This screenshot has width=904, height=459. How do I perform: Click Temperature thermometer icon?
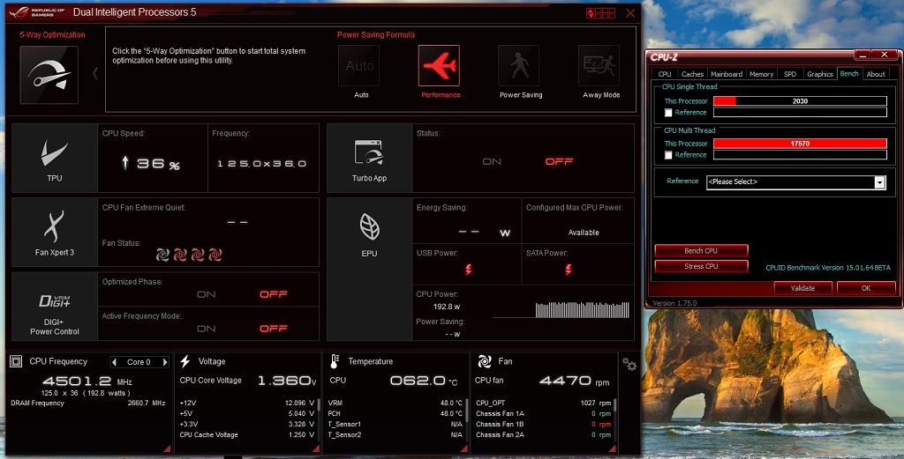point(335,361)
